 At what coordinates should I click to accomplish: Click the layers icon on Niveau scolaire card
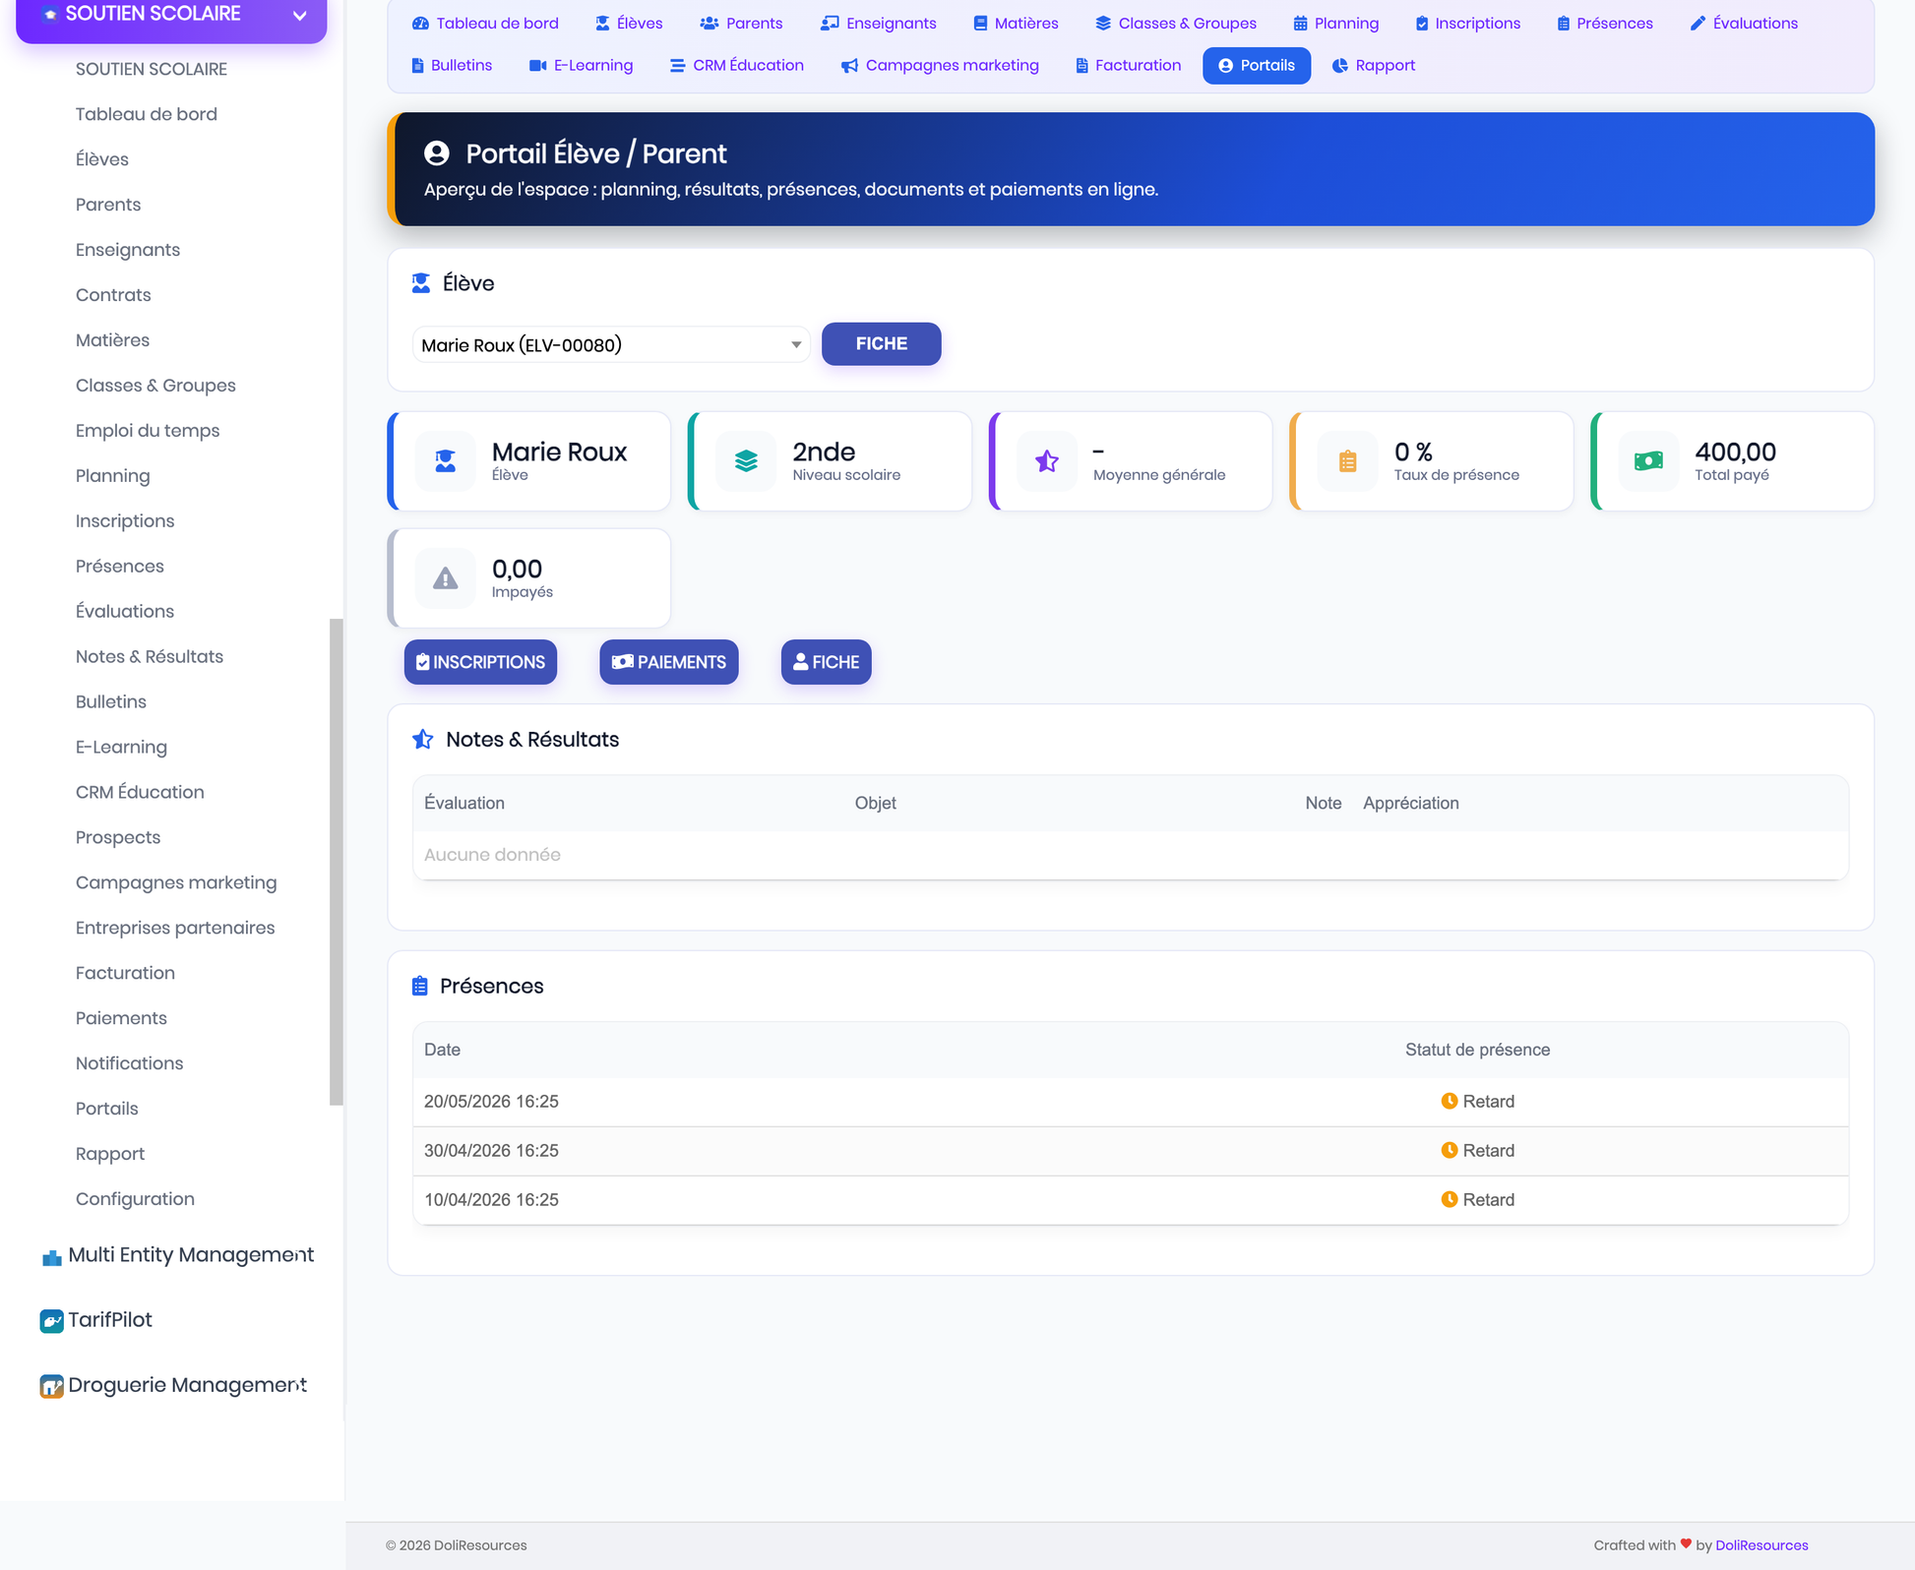[746, 461]
